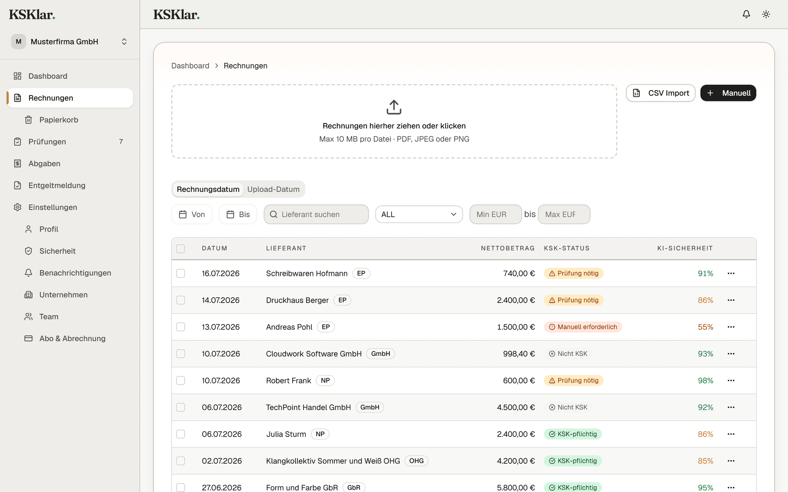Open row actions for Robert Frank
This screenshot has height=492, width=788.
pyautogui.click(x=731, y=380)
